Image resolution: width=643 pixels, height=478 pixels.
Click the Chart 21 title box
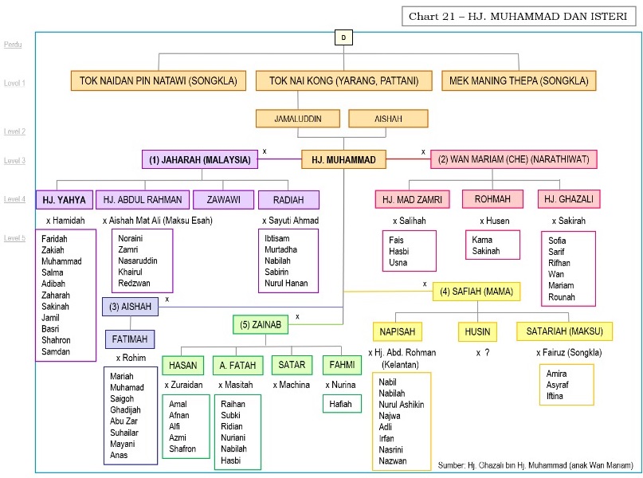pyautogui.click(x=517, y=17)
